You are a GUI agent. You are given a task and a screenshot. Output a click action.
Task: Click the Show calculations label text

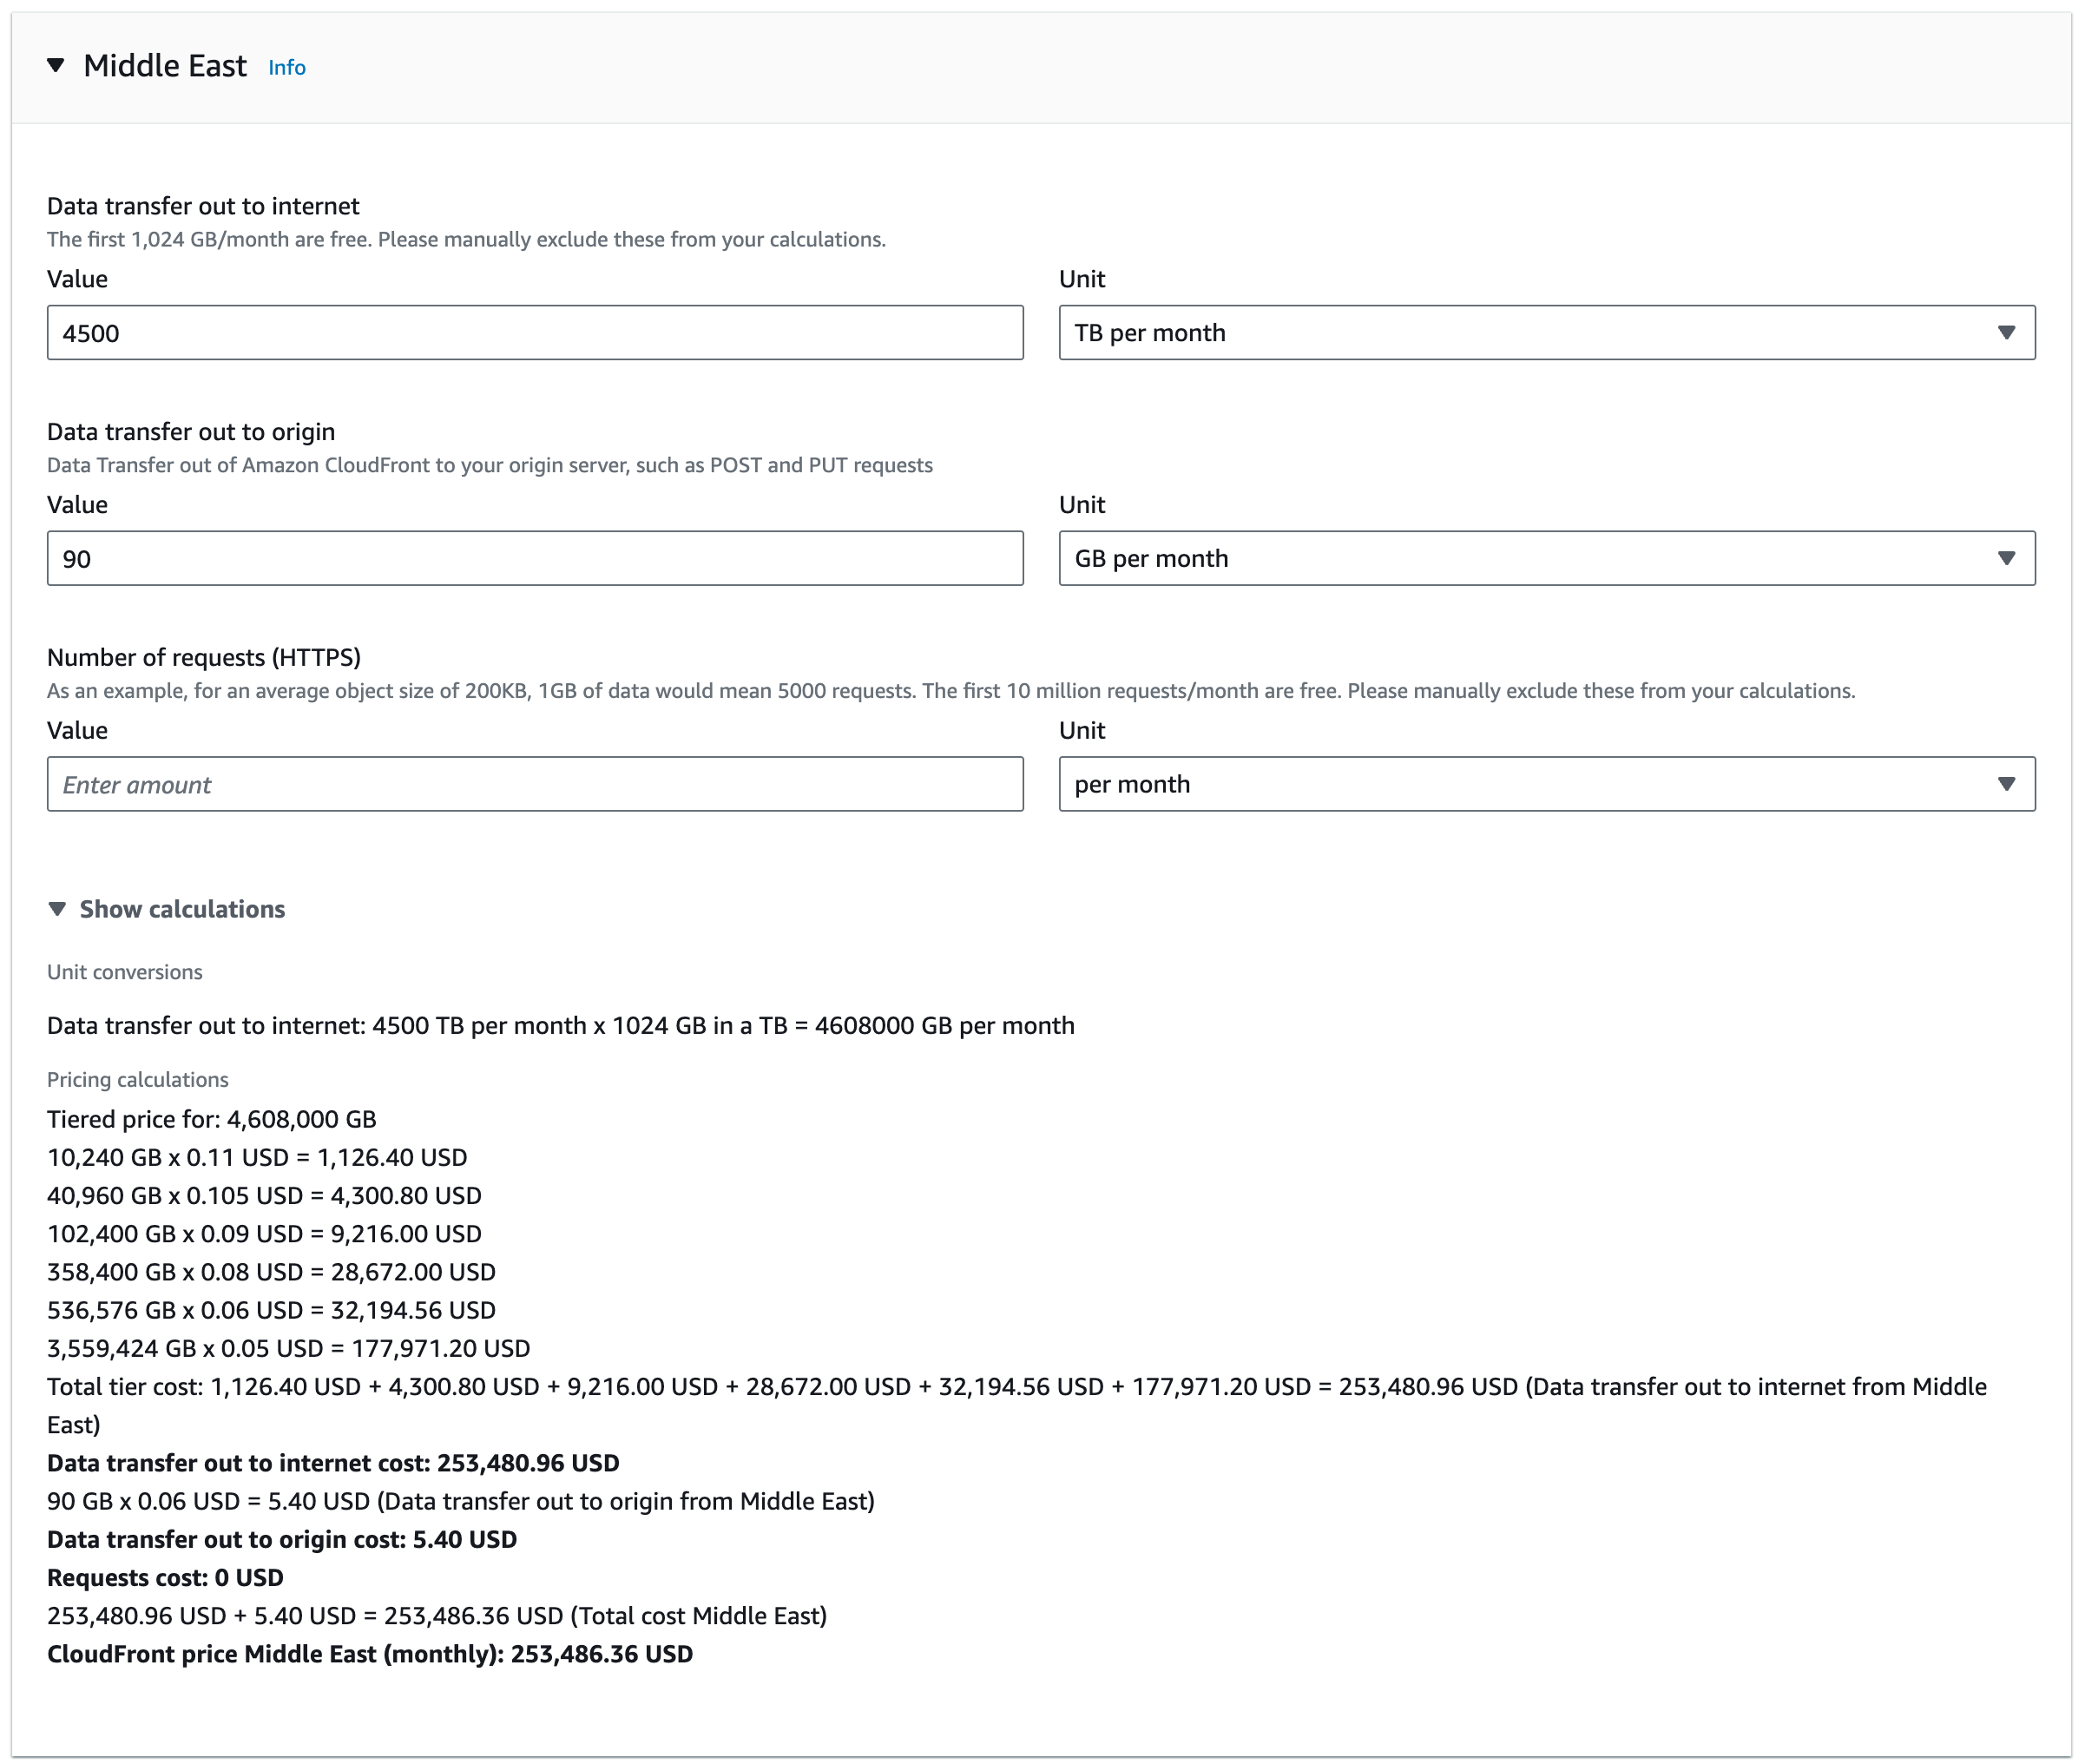pos(182,909)
